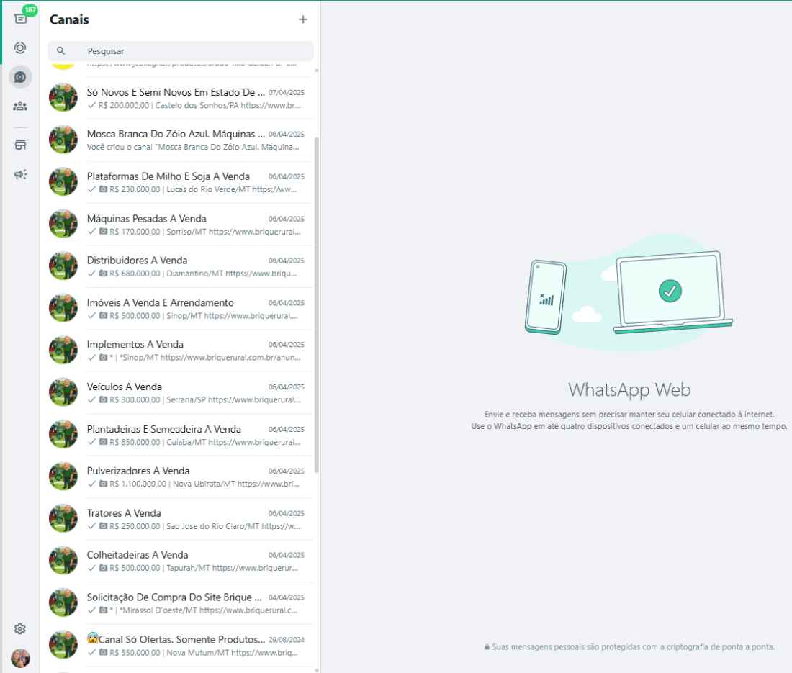The height and width of the screenshot is (673, 792).
Task: Open Settings via the gear icon
Action: pos(20,628)
